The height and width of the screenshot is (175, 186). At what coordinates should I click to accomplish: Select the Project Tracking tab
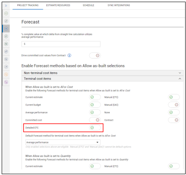28,5
